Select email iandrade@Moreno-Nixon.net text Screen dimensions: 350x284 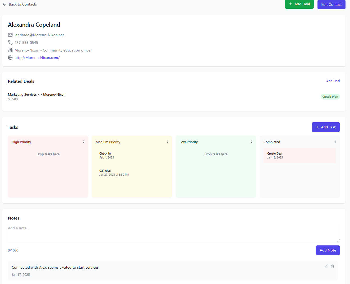coord(39,35)
